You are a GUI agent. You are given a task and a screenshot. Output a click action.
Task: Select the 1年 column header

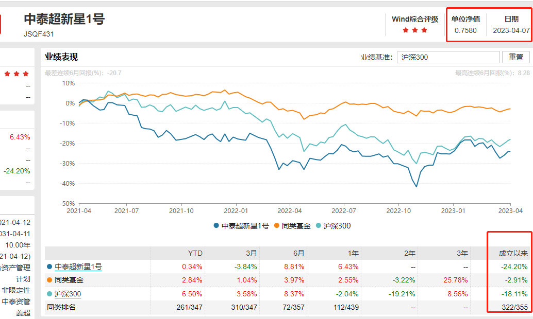(353, 253)
